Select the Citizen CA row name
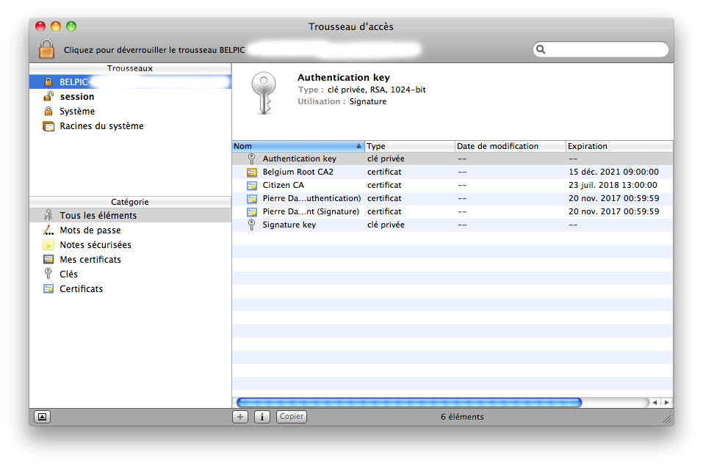This screenshot has height=466, width=703. pos(284,185)
